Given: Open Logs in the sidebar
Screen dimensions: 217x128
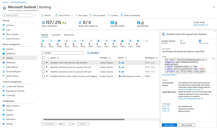Looking at the screenshot, I should (8, 30).
